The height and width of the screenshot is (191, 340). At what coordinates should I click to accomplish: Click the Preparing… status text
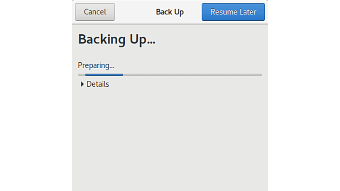coord(96,65)
